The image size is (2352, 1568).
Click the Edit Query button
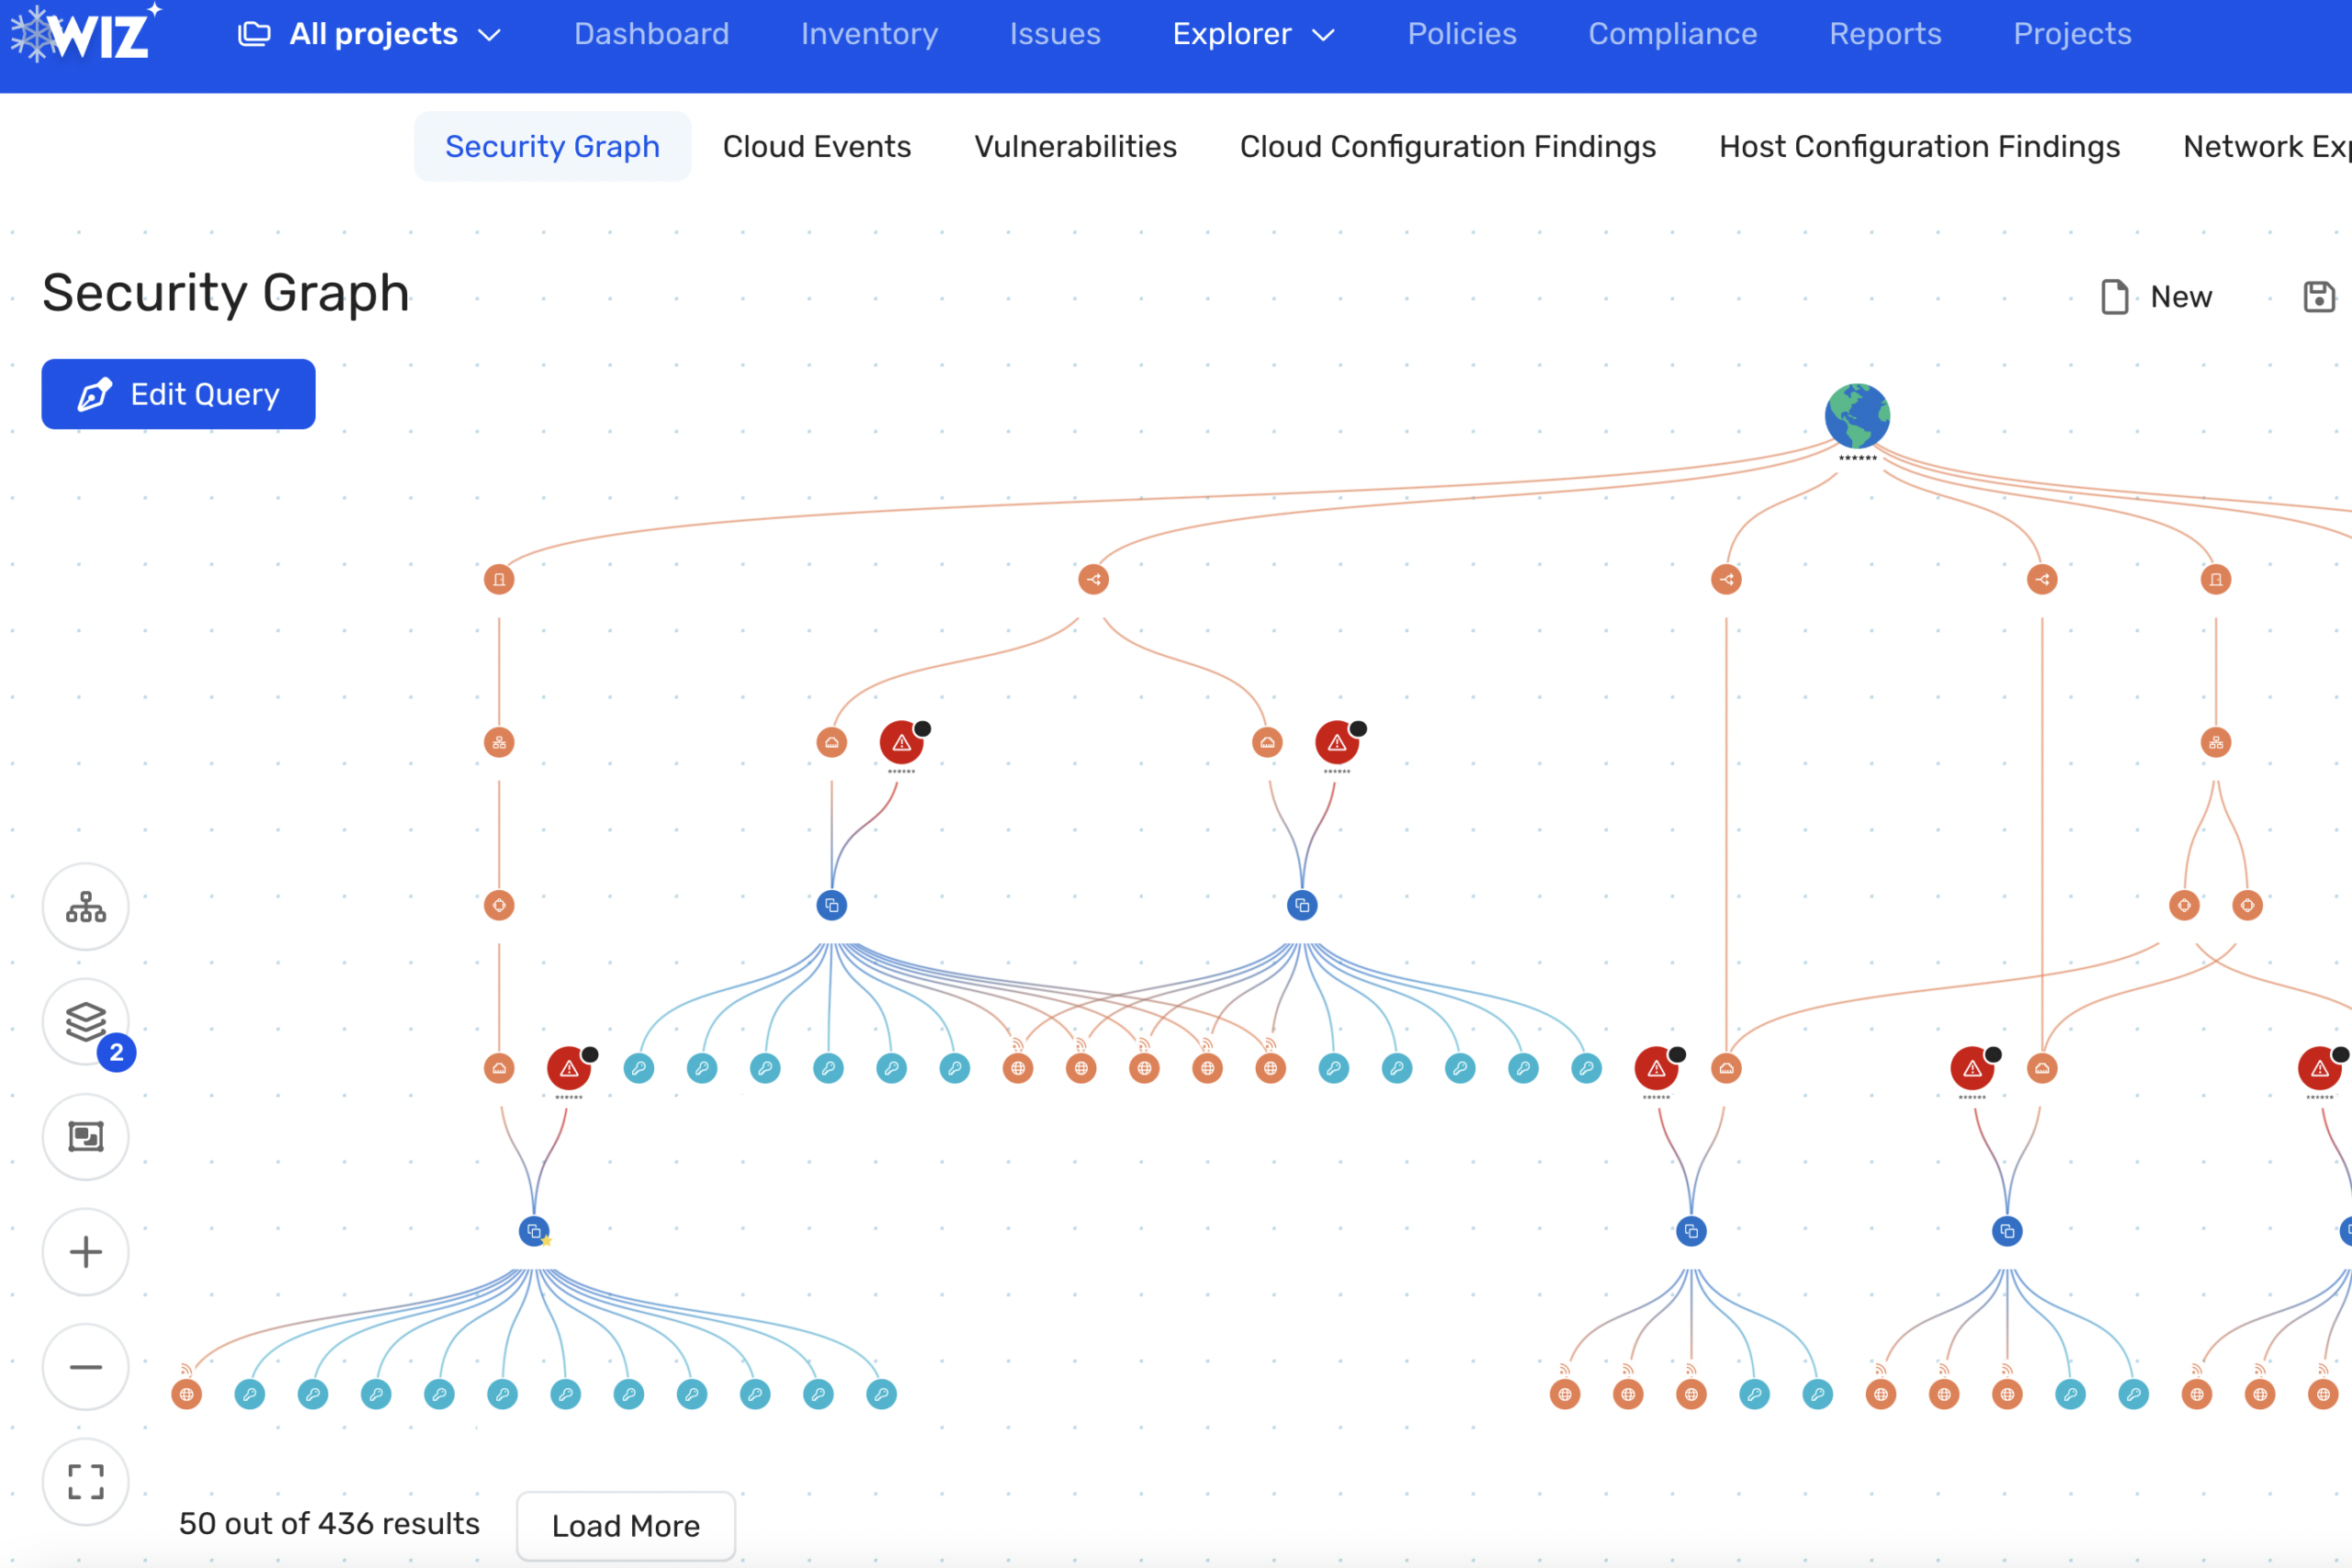[178, 394]
